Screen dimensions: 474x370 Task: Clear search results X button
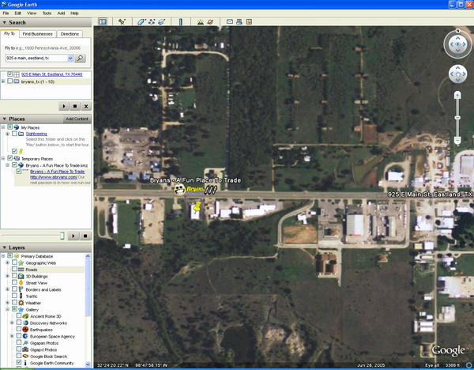click(86, 106)
